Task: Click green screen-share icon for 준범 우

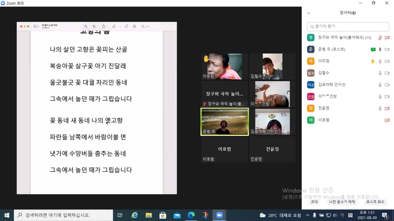Action: pos(373,49)
